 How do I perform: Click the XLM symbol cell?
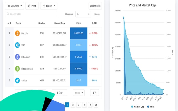[42, 80]
